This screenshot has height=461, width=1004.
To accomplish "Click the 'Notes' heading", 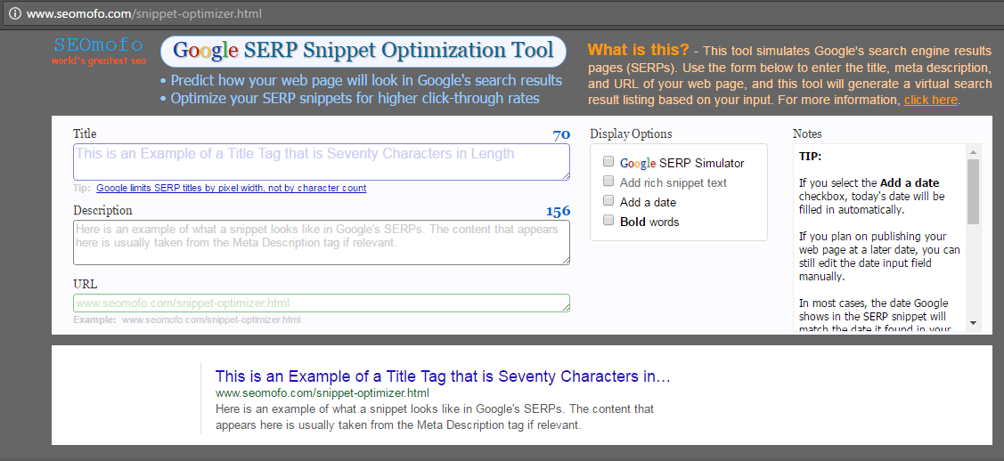I will click(807, 133).
